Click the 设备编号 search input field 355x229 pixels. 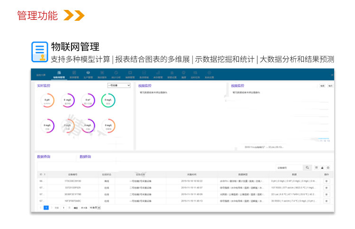[x=289, y=168]
